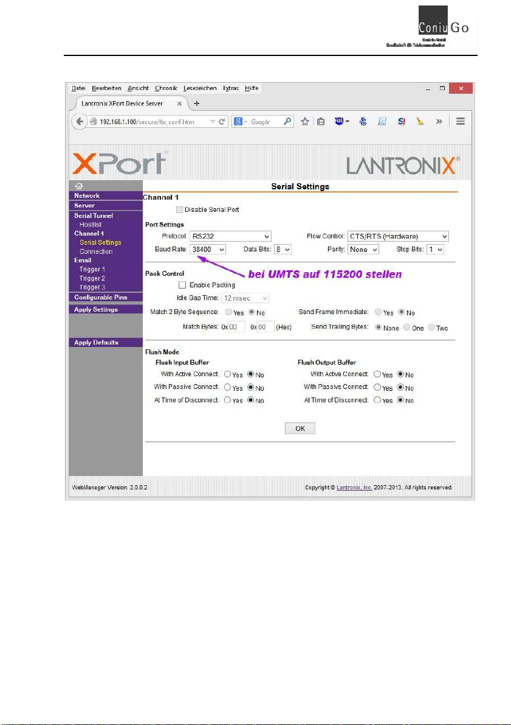Click the first Match Bytes hex field

coord(236,327)
